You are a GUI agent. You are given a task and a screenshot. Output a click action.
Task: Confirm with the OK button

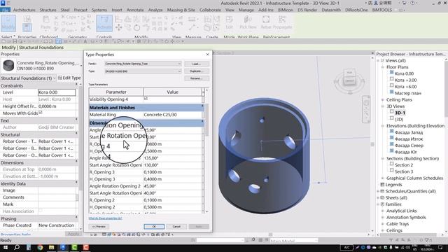click(154, 227)
